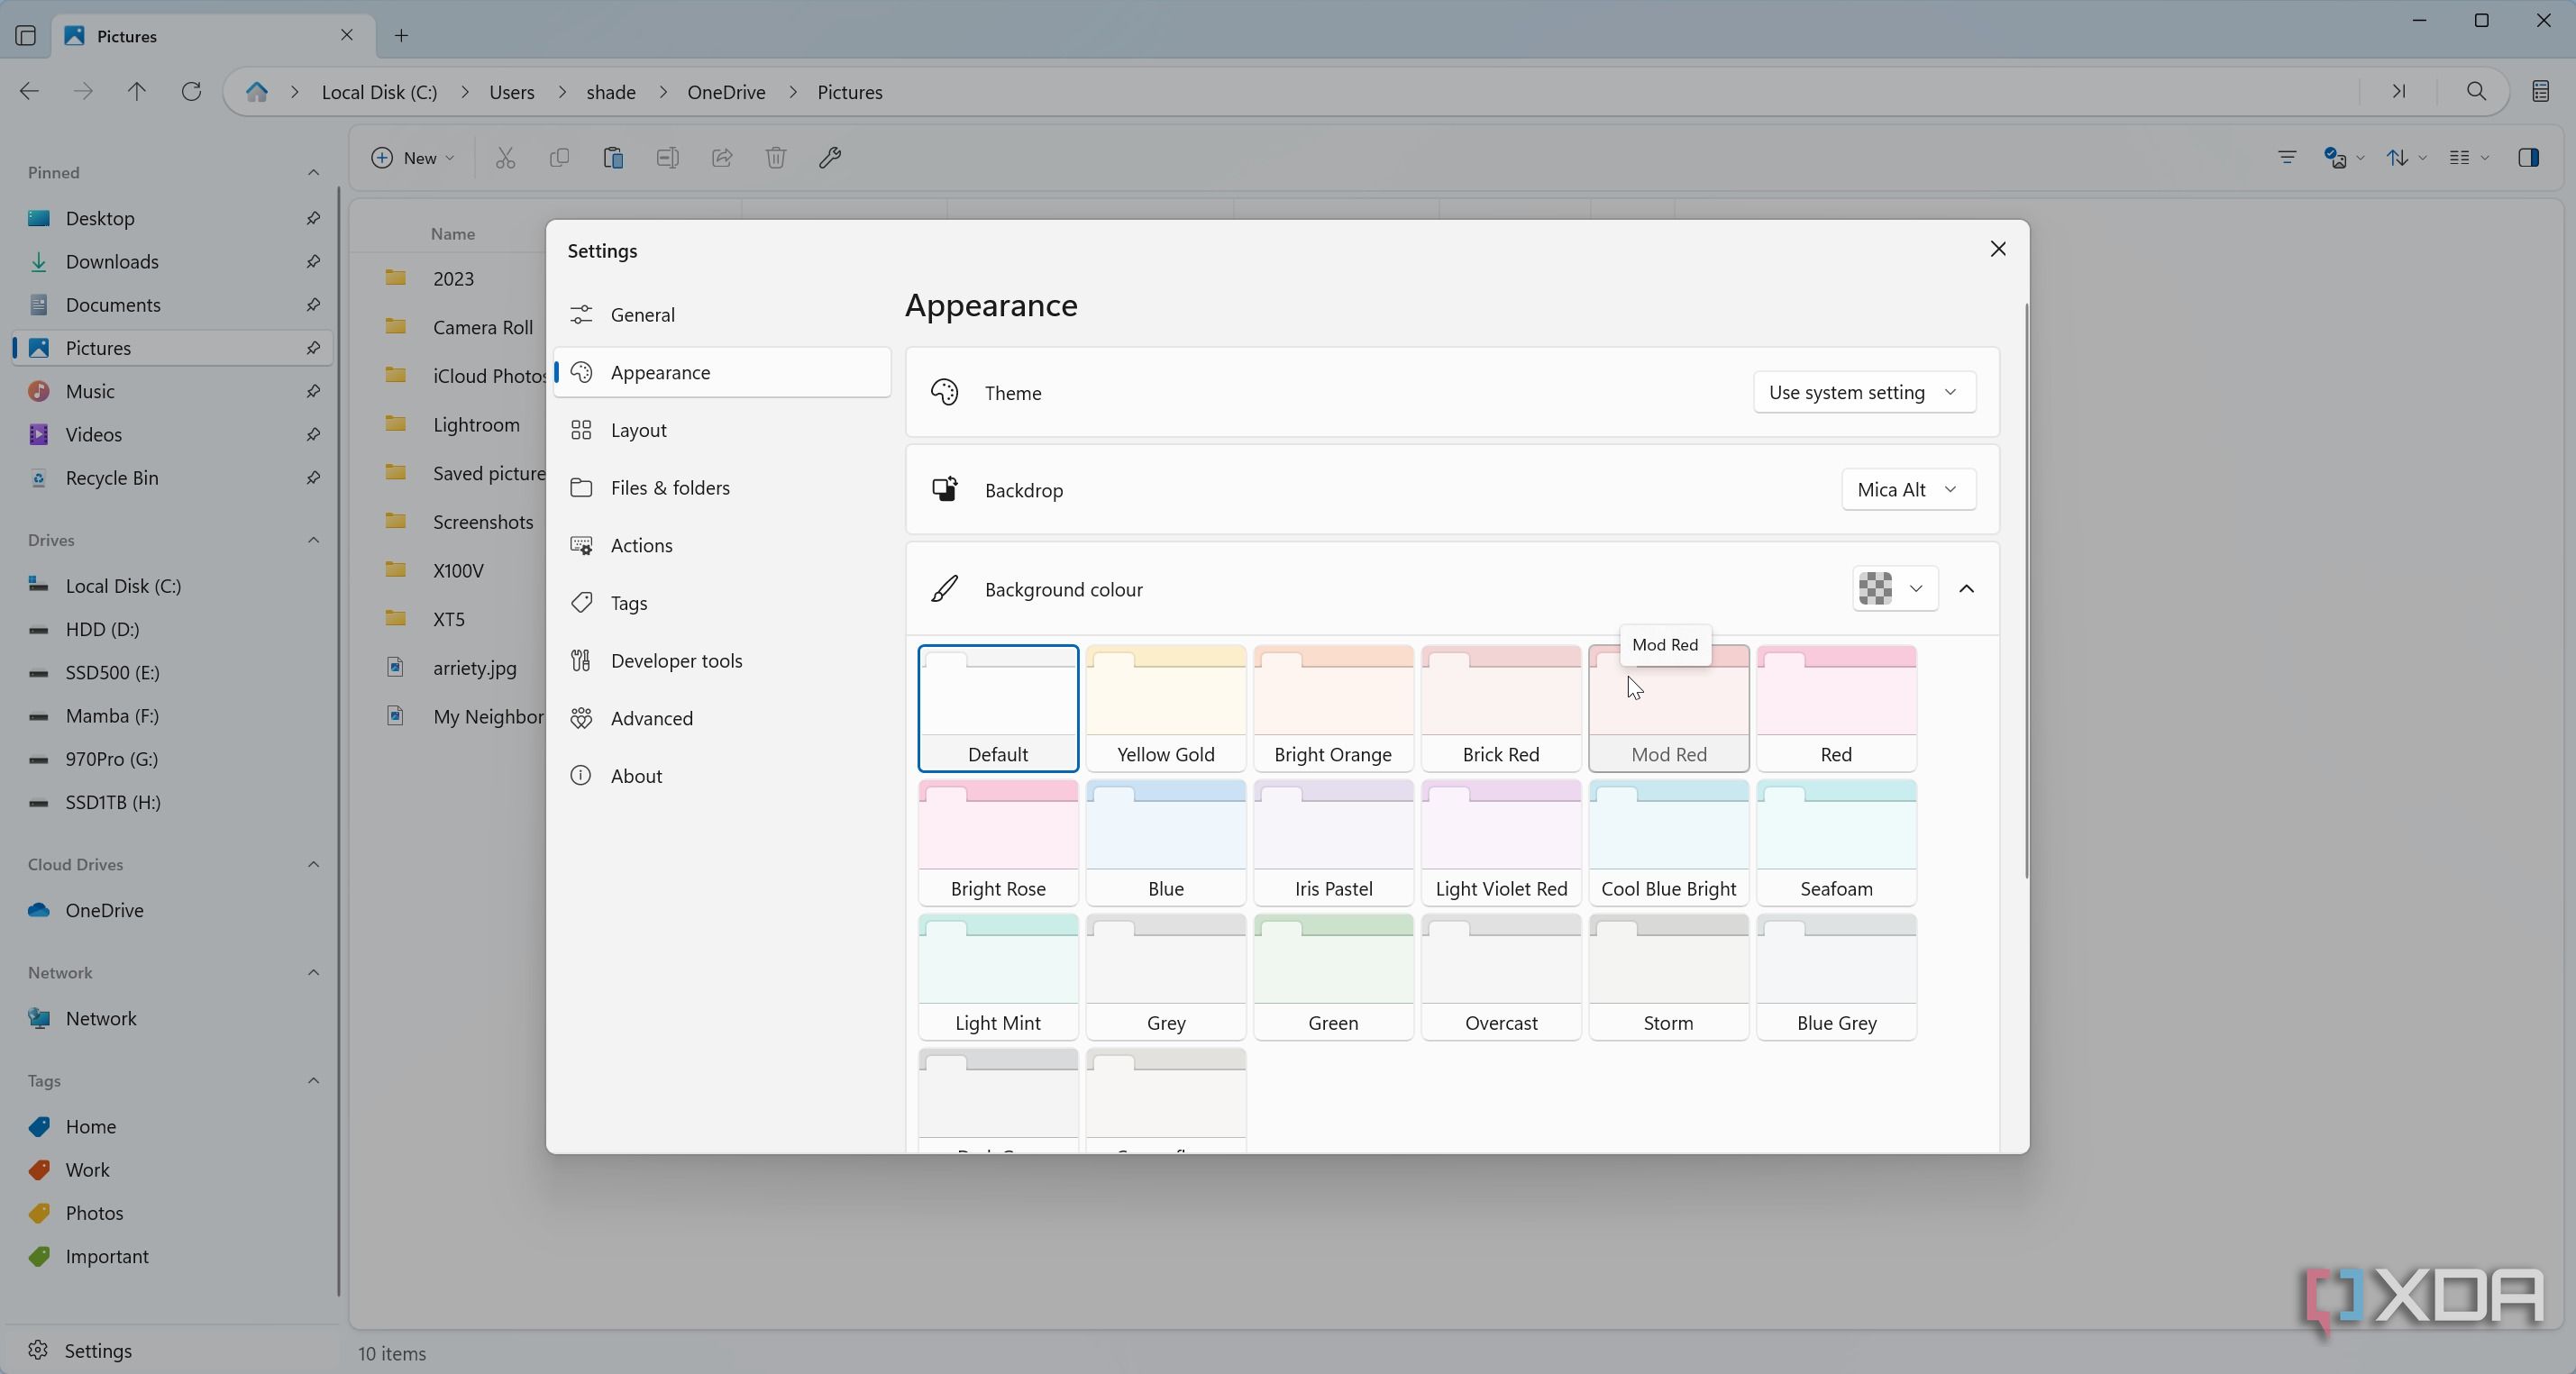Collapse the Pinned sidebar section

pyautogui.click(x=313, y=173)
